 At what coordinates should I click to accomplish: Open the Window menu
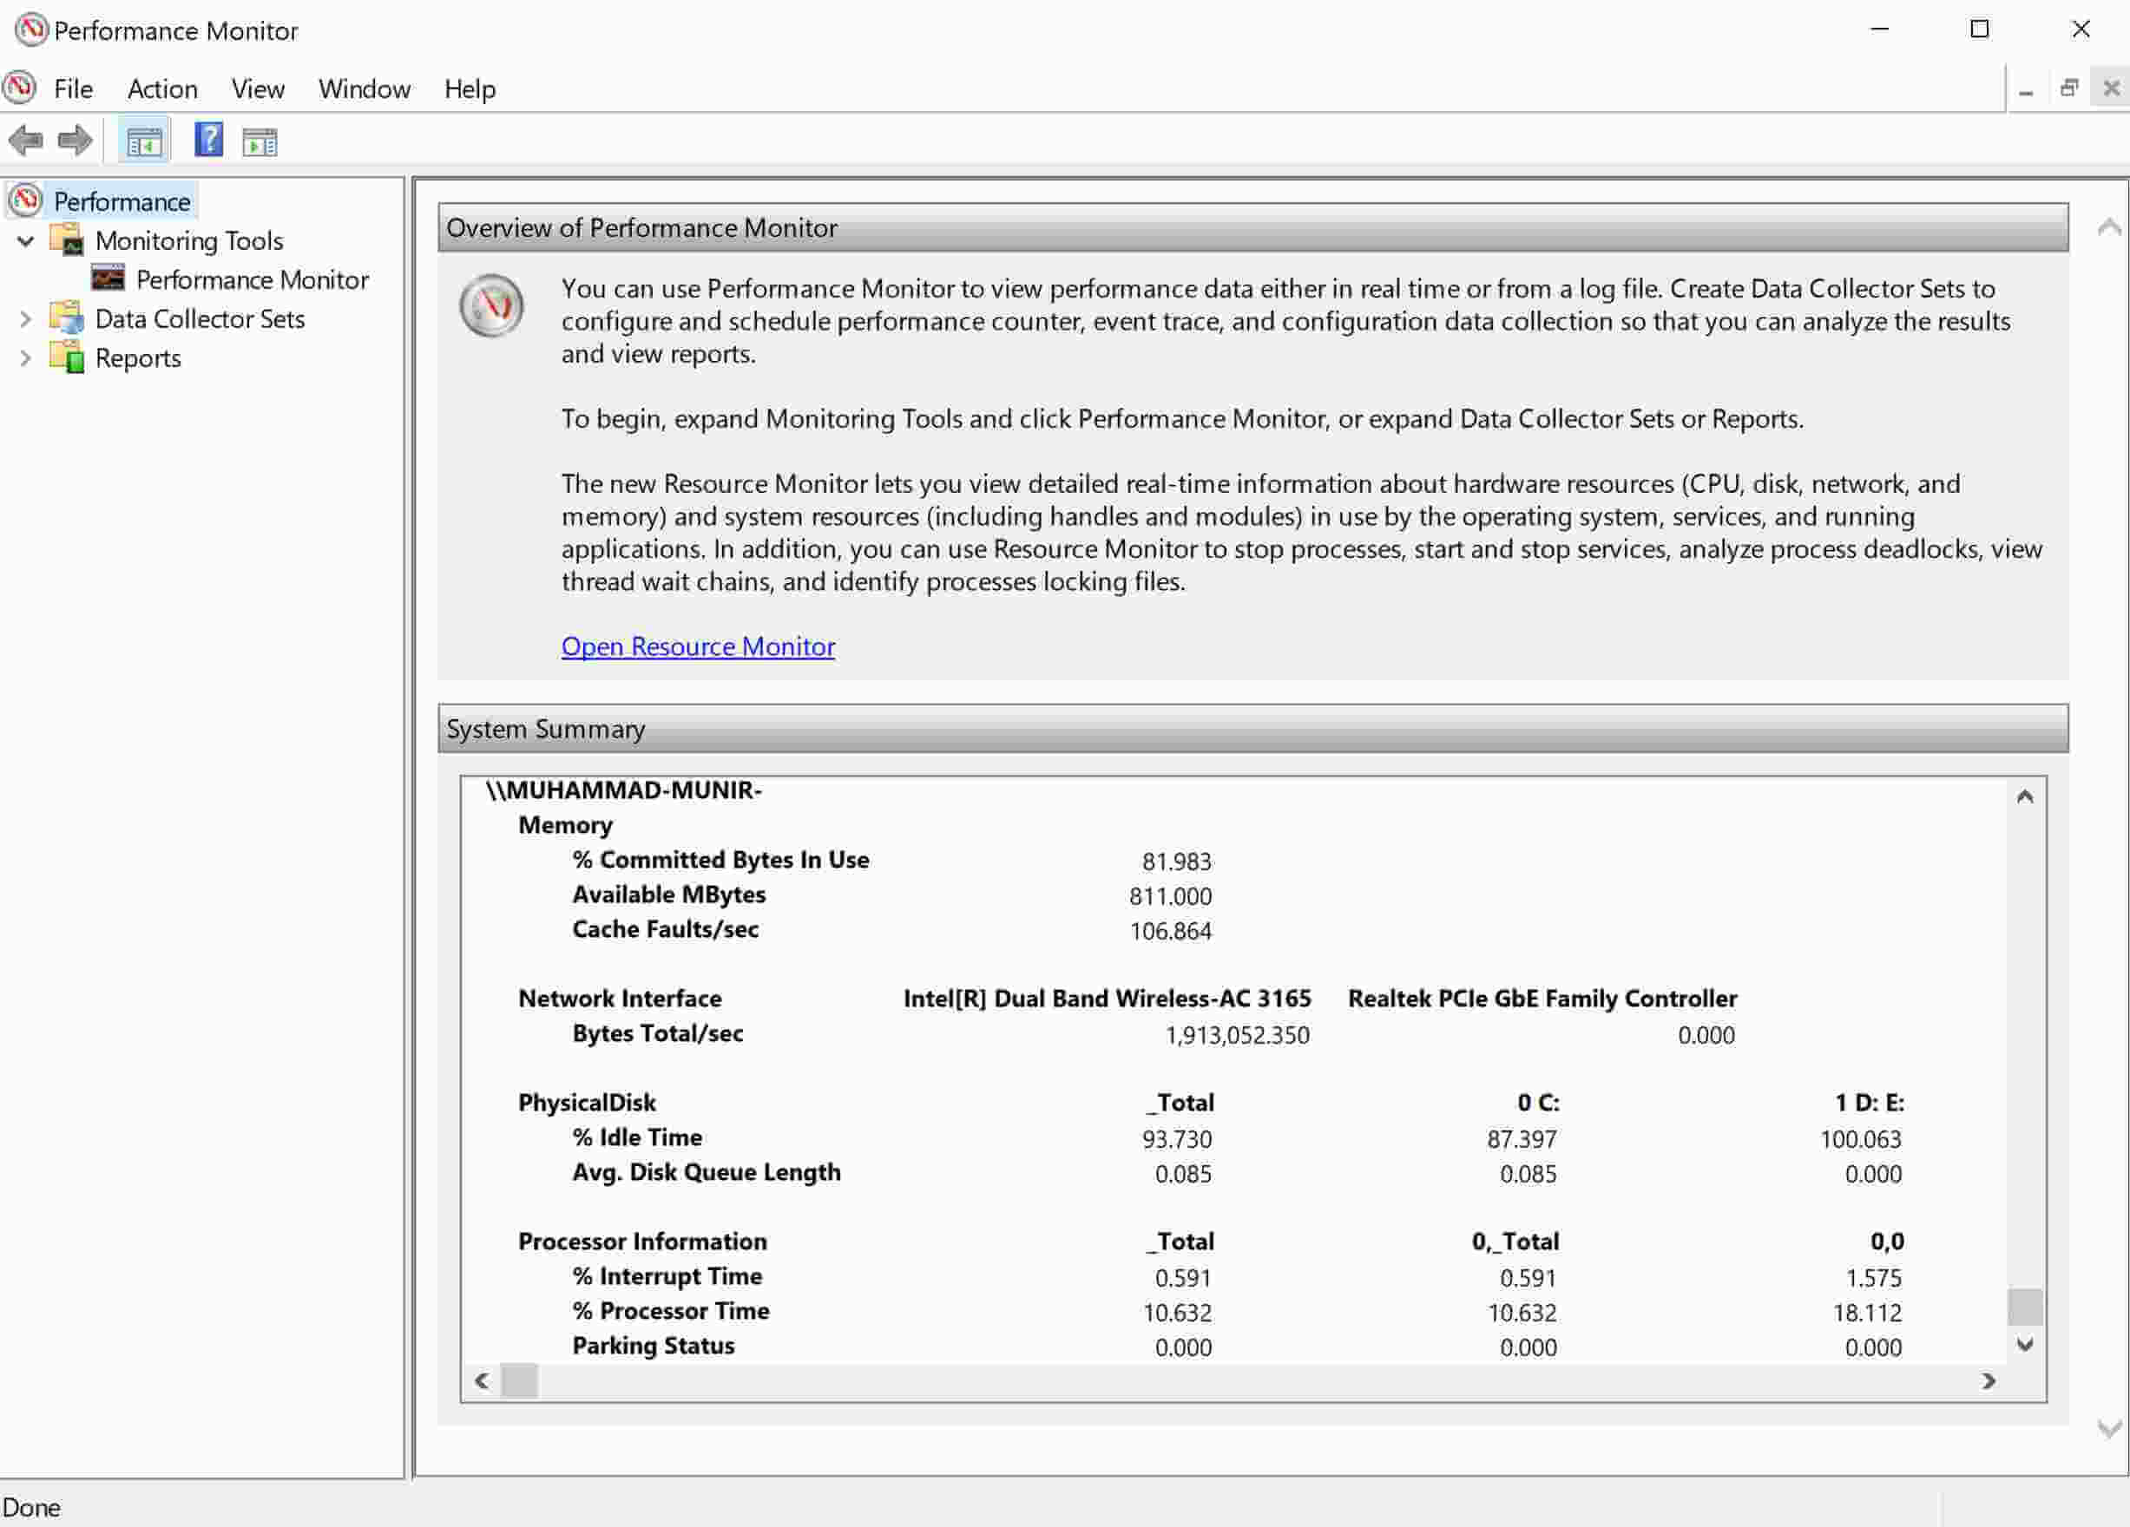click(x=364, y=89)
